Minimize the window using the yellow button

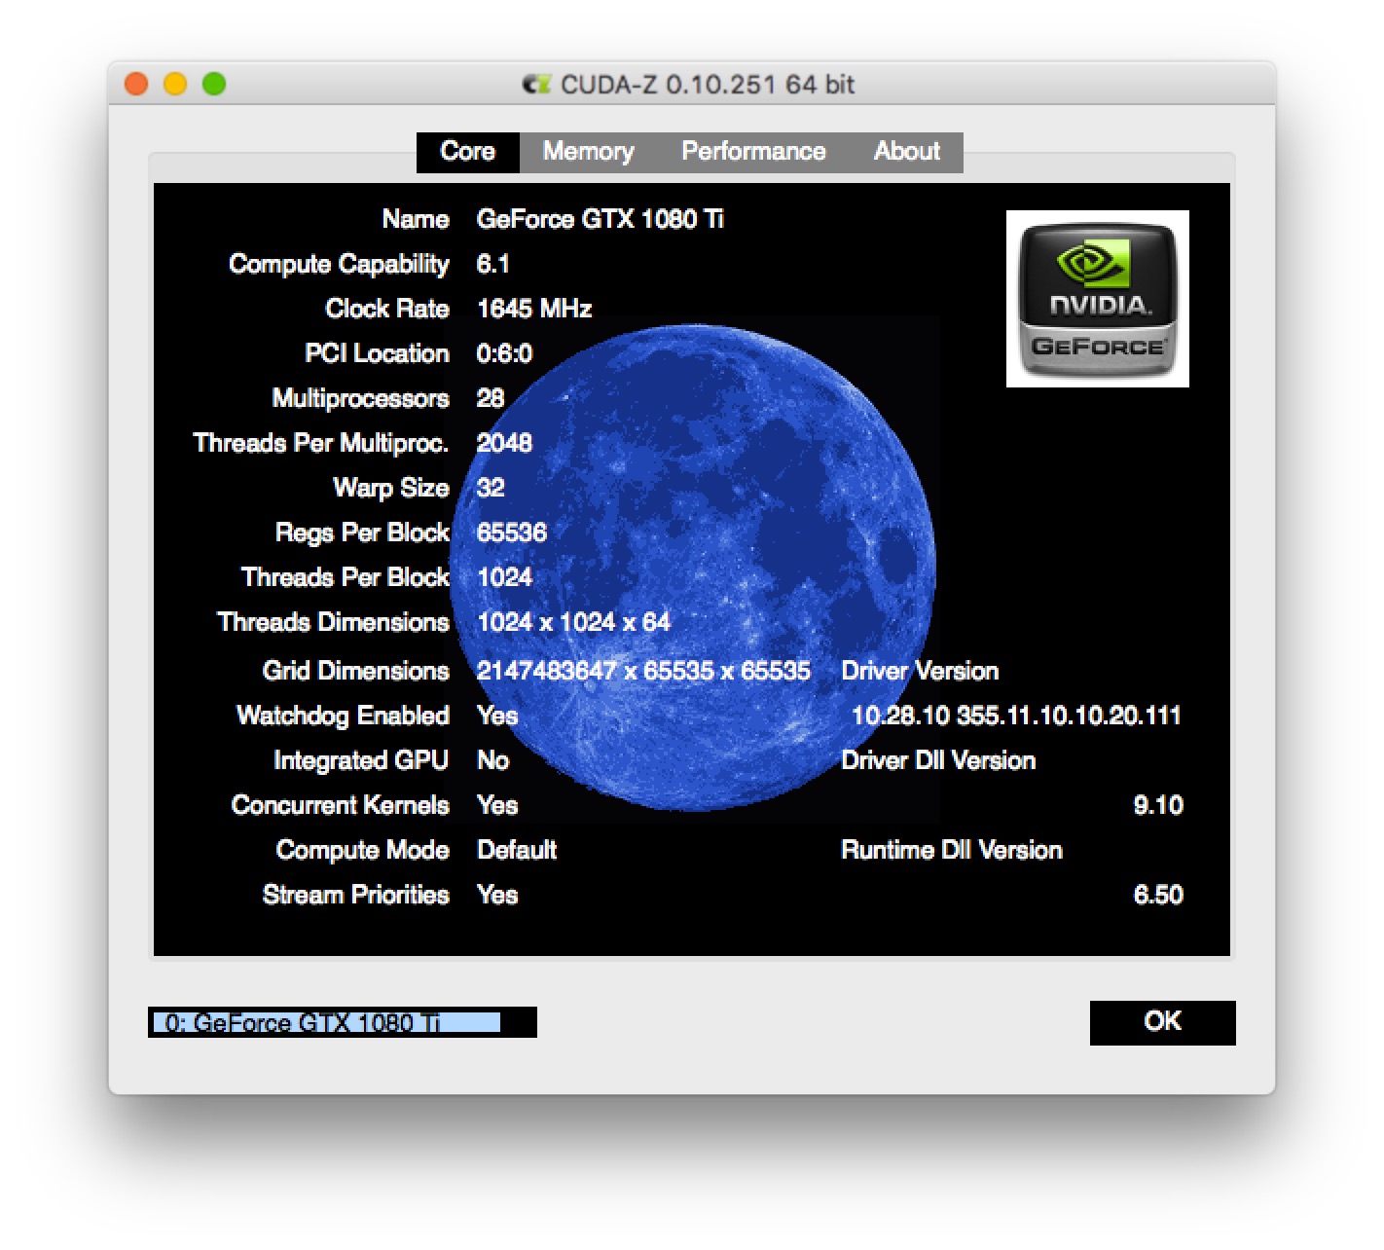[175, 85]
